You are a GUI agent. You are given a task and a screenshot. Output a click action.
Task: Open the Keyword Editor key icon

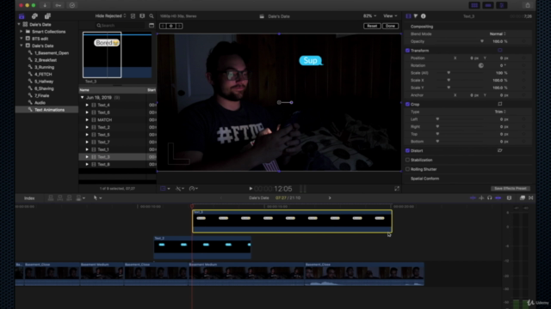click(59, 5)
